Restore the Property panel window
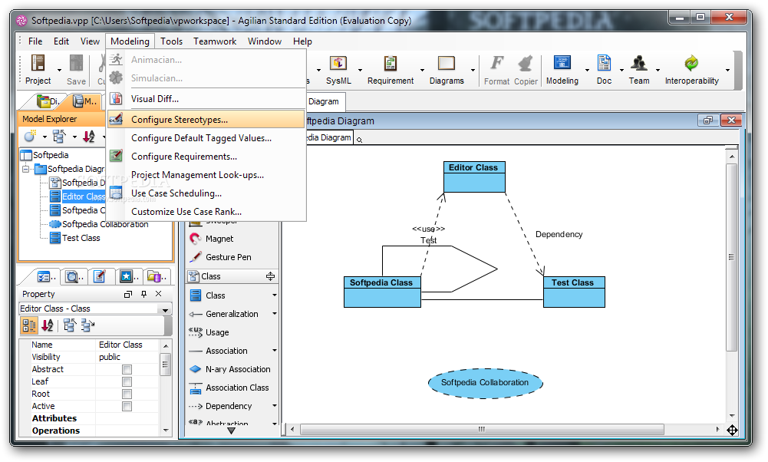 pos(128,294)
